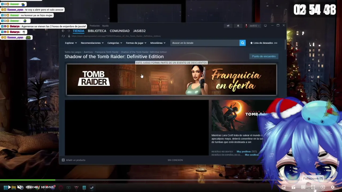Expand the Explorar dropdown

71,43
